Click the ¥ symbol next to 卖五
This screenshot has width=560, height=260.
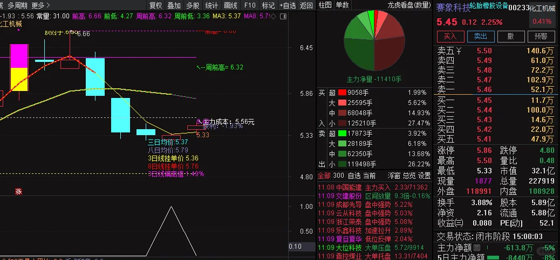coord(458,51)
